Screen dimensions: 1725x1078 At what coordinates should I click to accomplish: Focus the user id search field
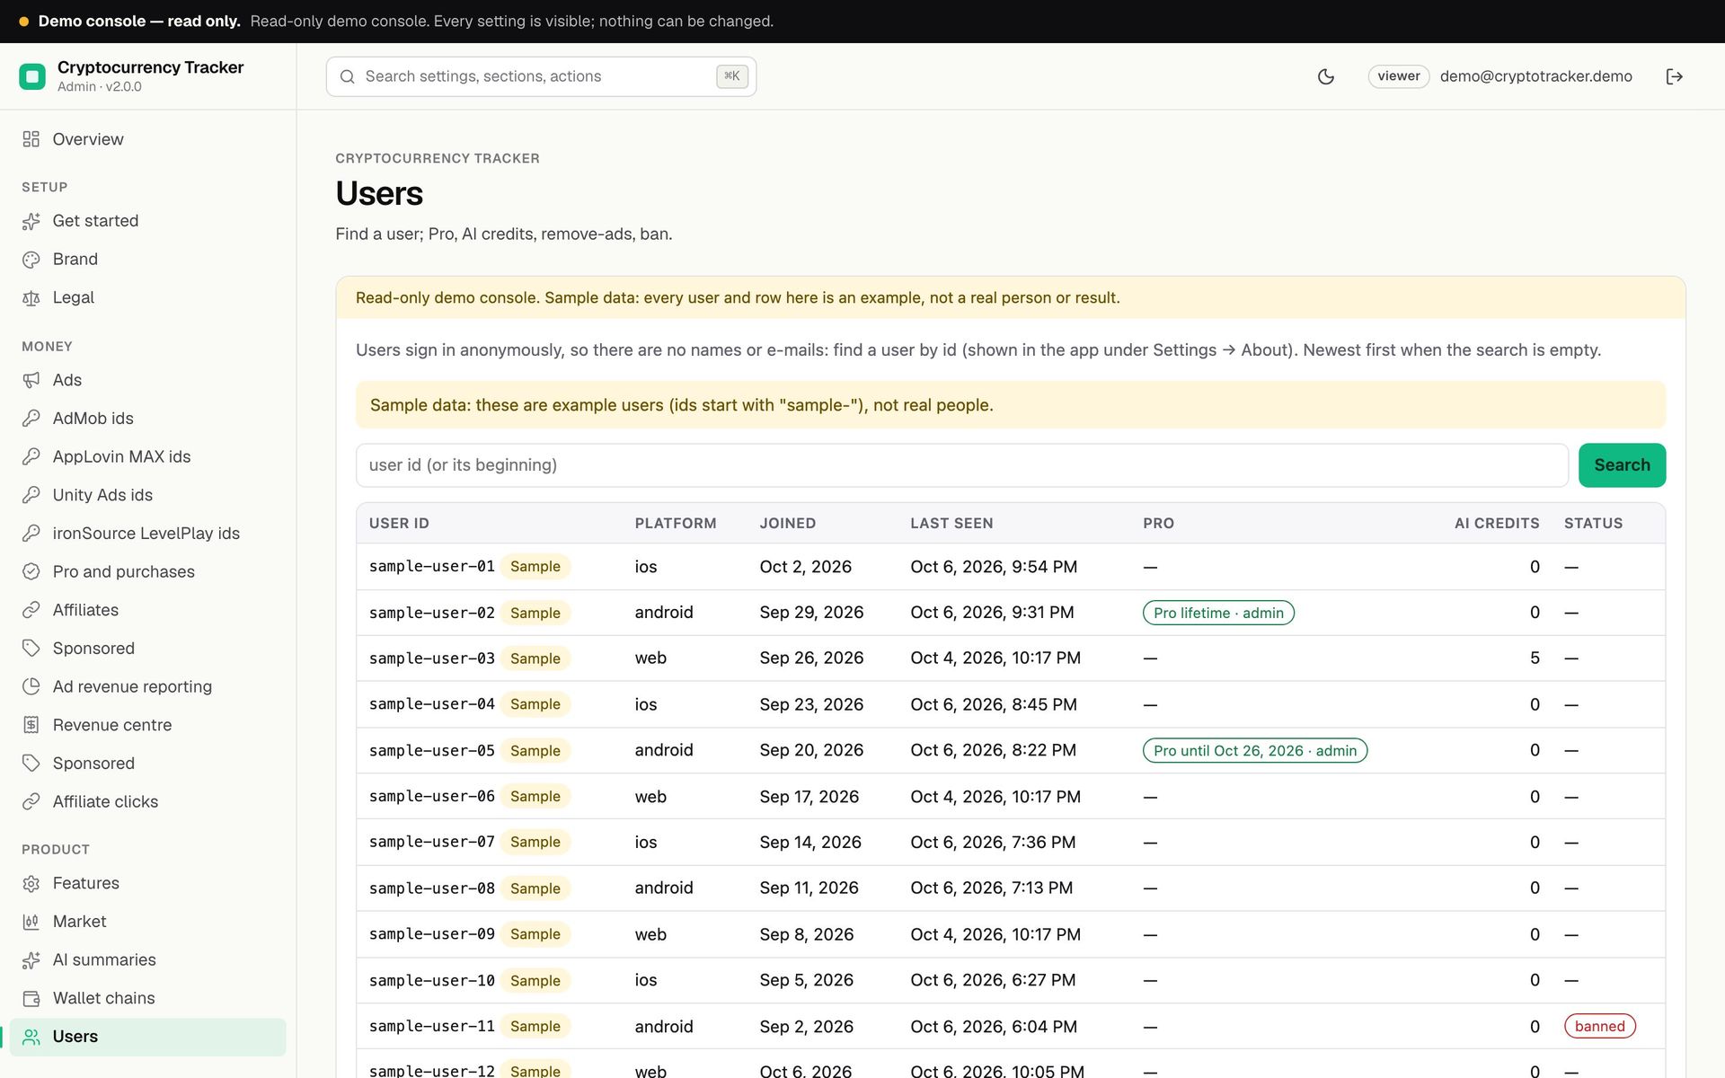tap(961, 465)
